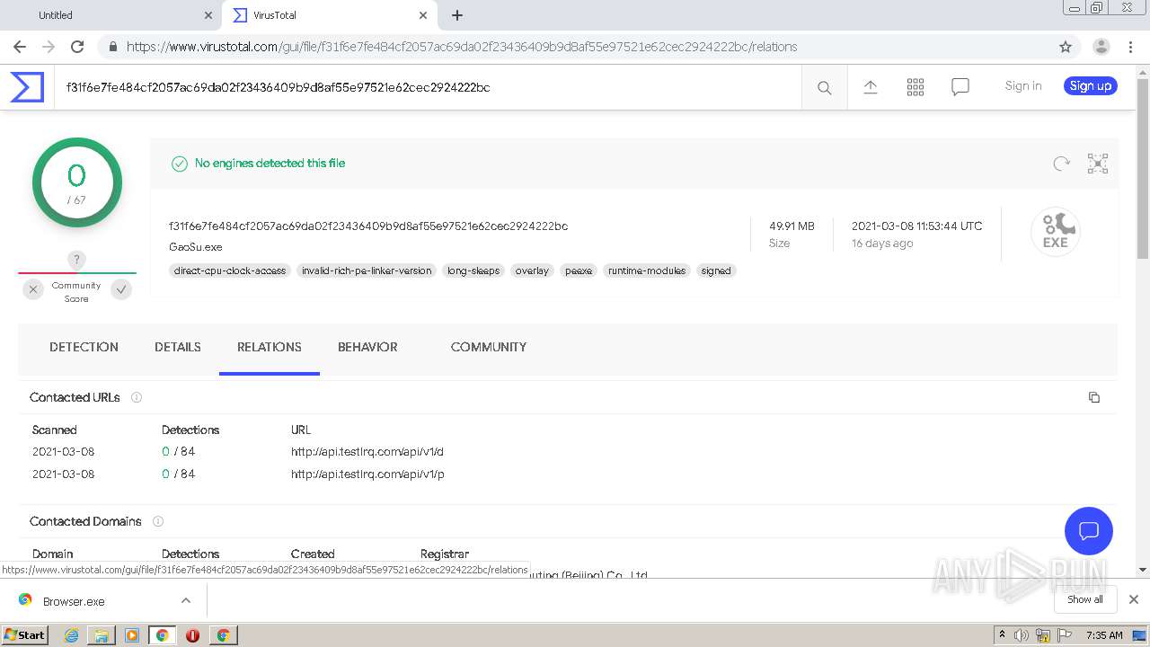Expand Browser.exe download options chevron
The width and height of the screenshot is (1150, 647).
(186, 600)
